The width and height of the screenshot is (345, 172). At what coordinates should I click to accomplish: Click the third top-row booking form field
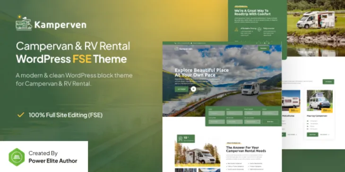click(252, 113)
